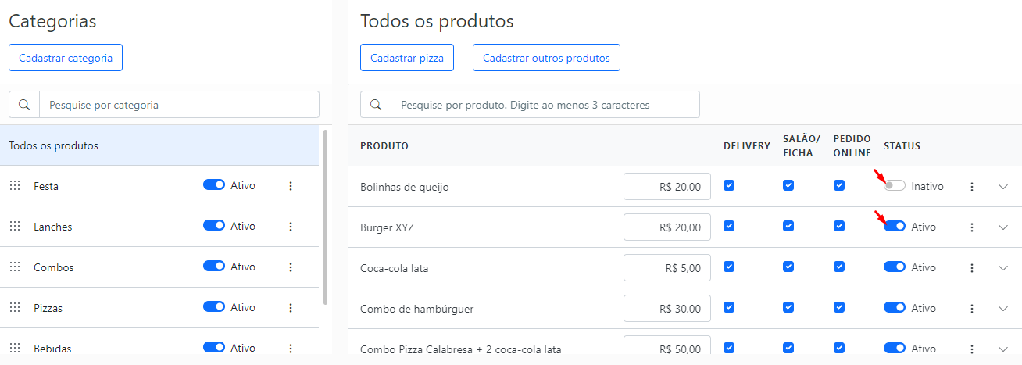This screenshot has width=1022, height=365.
Task: Disable the Burger XYZ status toggle
Action: [x=895, y=227]
